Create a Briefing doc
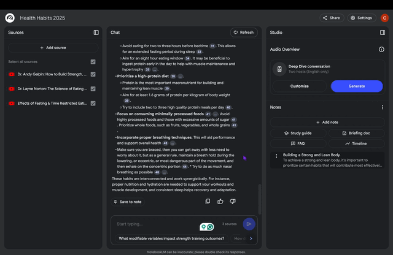 pos(356,133)
